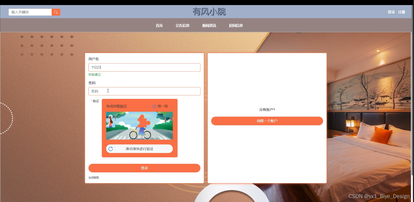Click the 登录 link in the top header
Viewport: 414px width, 202px height.
pyautogui.click(x=391, y=12)
